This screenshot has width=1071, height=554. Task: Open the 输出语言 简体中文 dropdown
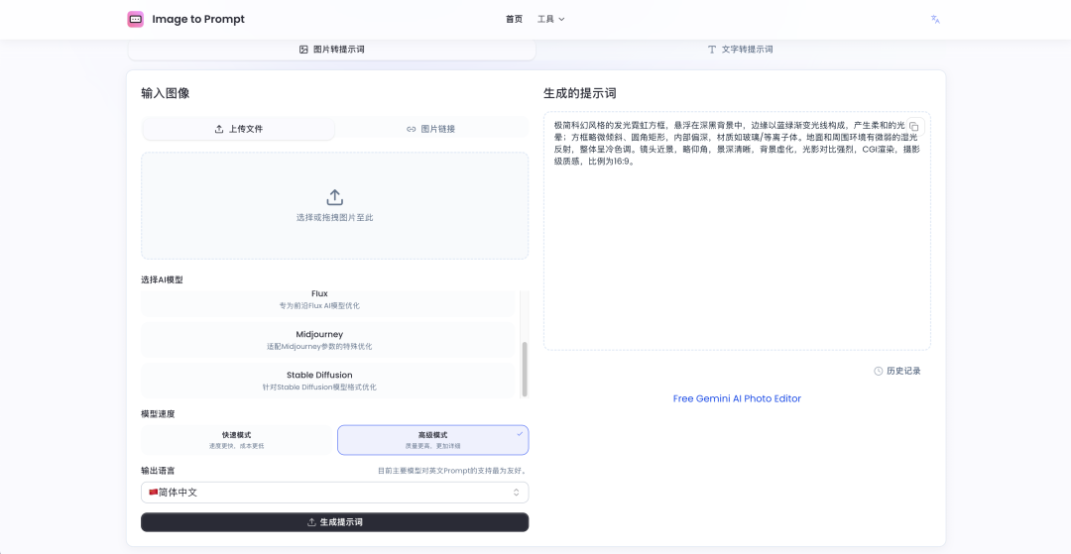(334, 493)
